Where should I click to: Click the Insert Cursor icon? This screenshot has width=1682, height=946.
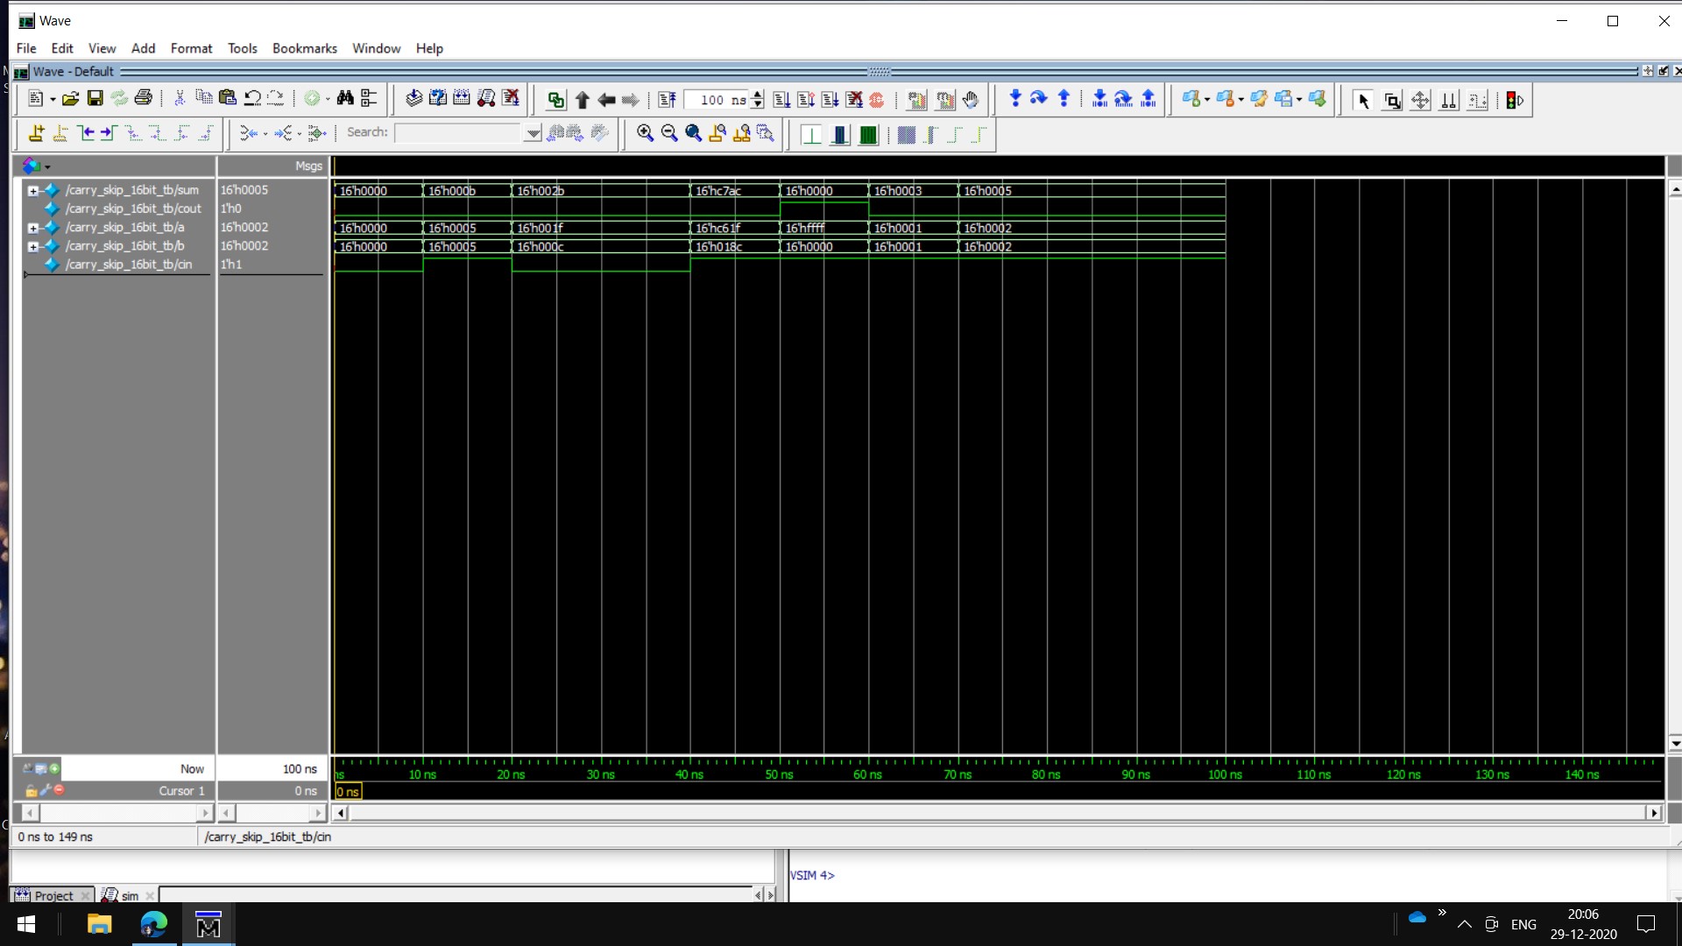[36, 133]
